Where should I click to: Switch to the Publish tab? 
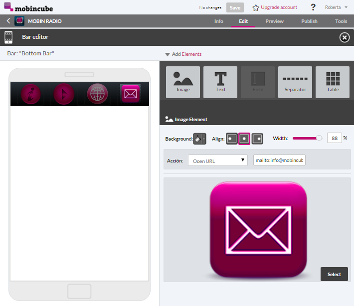[309, 21]
